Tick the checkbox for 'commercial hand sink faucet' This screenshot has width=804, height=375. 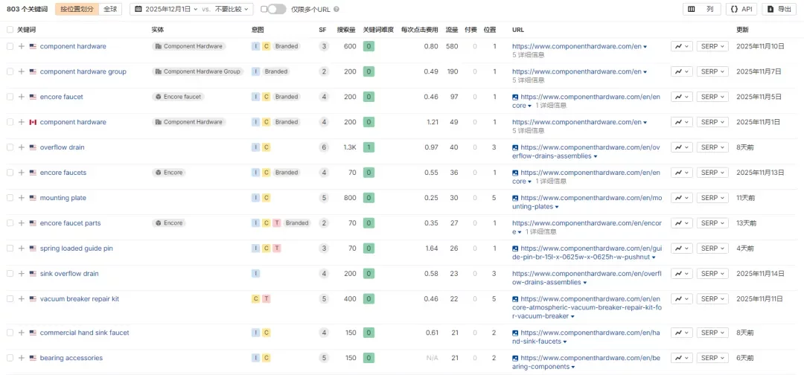[x=10, y=333]
